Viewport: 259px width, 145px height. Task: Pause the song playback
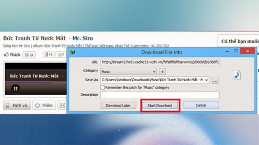(16, 89)
